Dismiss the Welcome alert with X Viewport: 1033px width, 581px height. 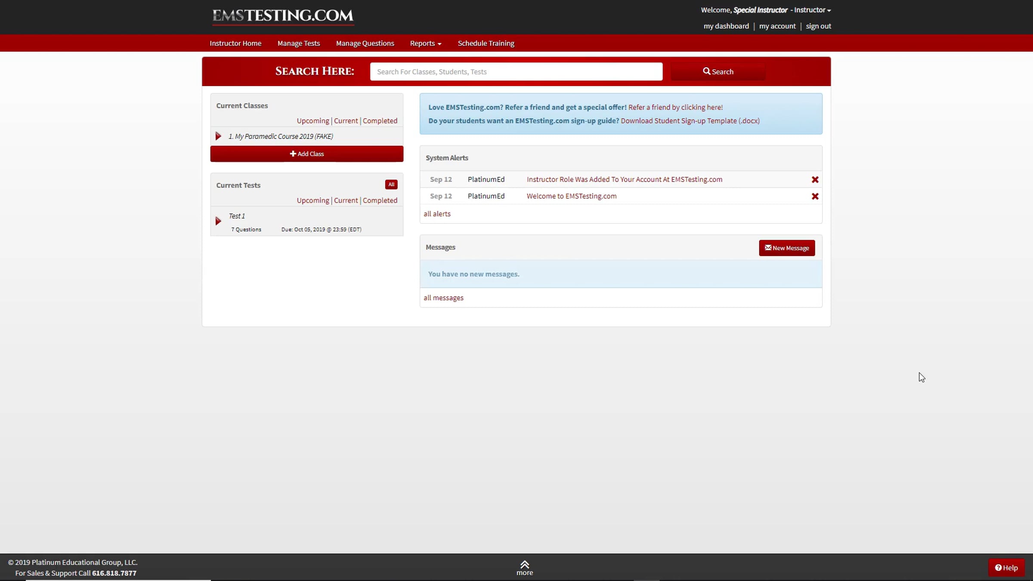tap(815, 196)
